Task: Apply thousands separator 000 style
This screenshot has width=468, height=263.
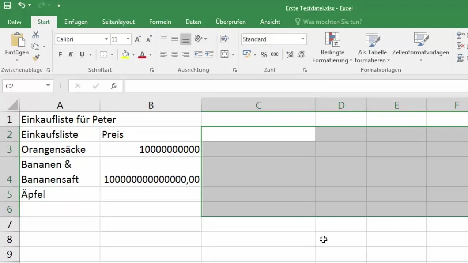Action: [x=275, y=54]
